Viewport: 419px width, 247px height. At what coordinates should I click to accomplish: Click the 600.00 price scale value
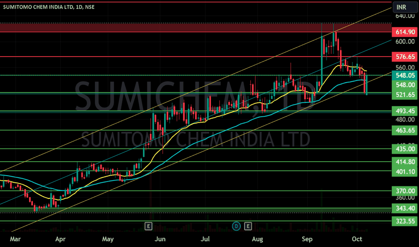point(405,41)
